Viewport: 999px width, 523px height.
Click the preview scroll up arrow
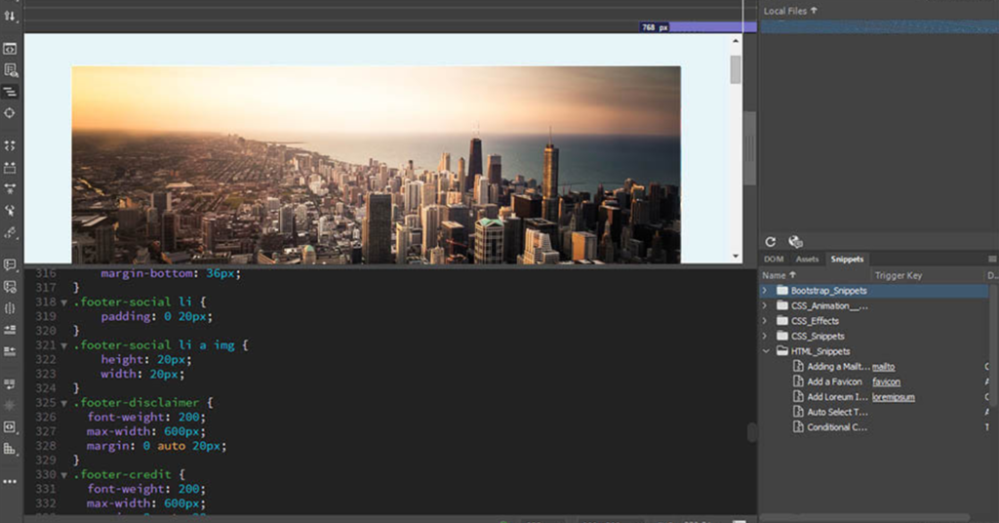[736, 41]
